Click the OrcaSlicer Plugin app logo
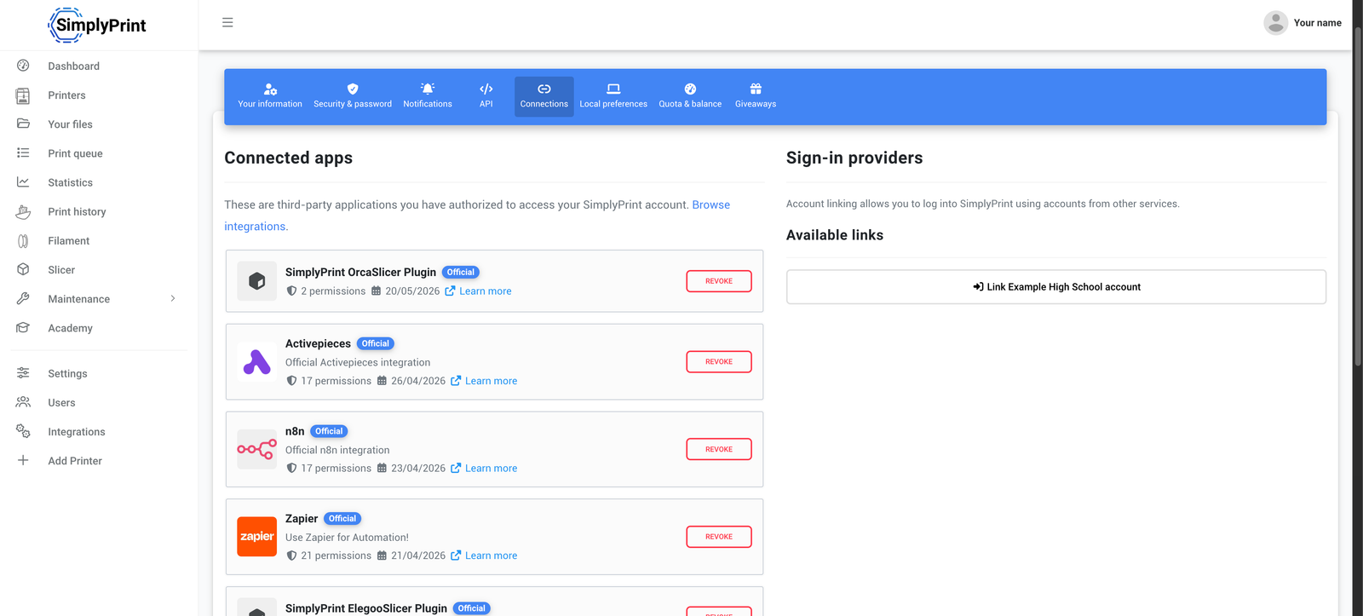Screen dimensions: 1363x616 (x=256, y=281)
